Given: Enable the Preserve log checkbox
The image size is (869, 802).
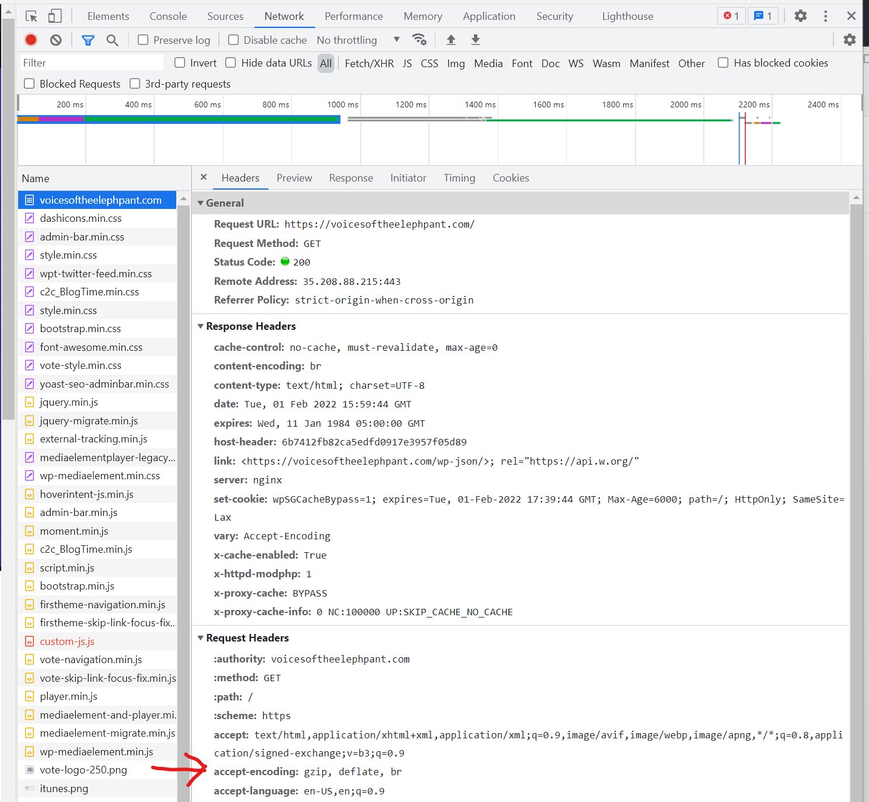Looking at the screenshot, I should click(x=143, y=40).
